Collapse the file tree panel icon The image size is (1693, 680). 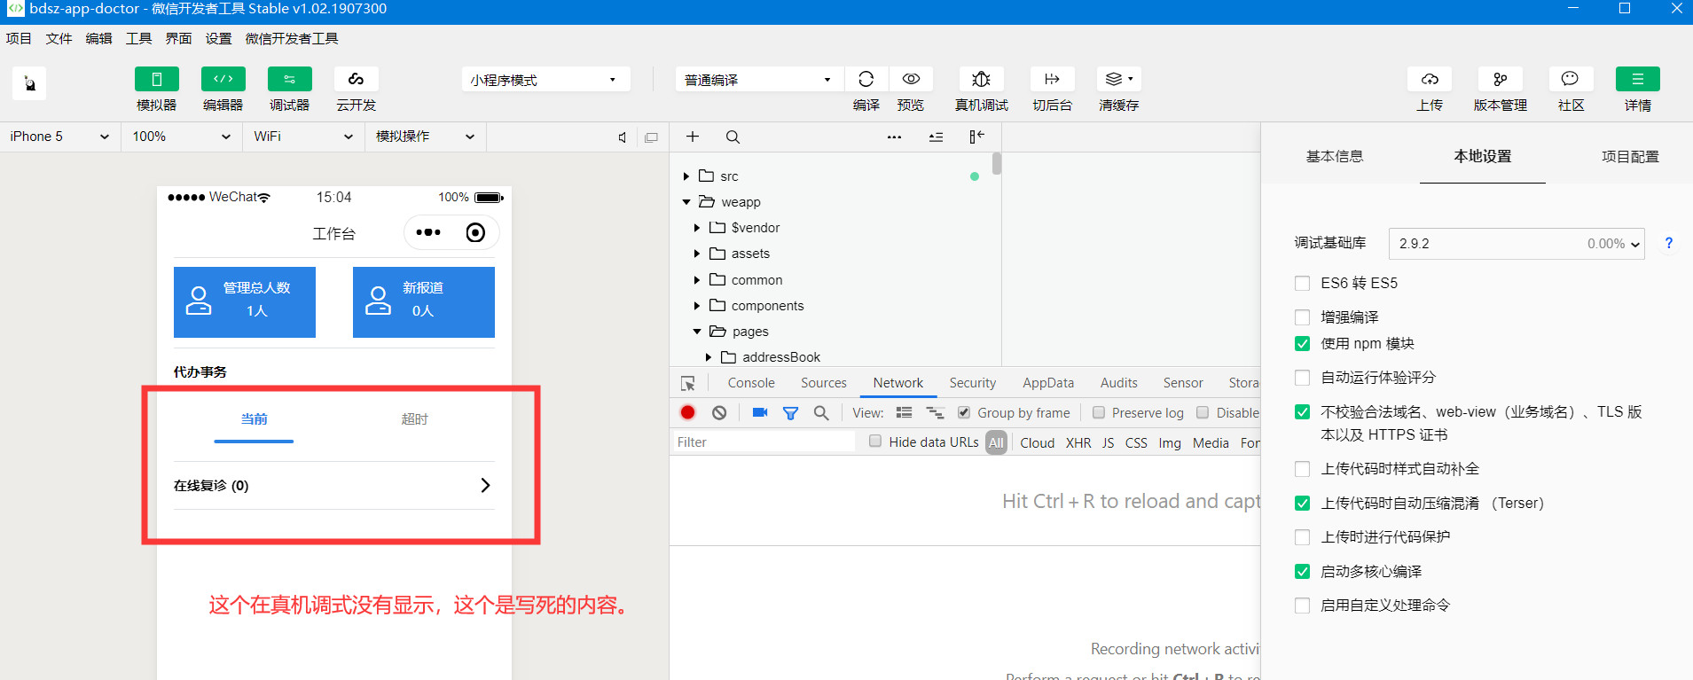(976, 137)
